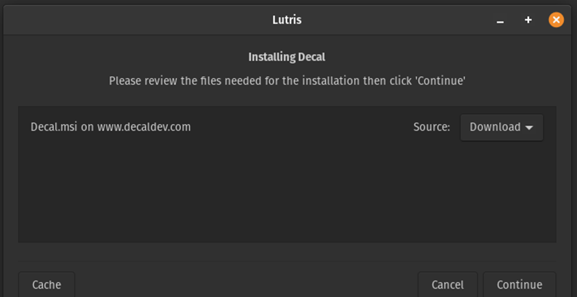
Task: Open the Cache settings button
Action: point(47,285)
